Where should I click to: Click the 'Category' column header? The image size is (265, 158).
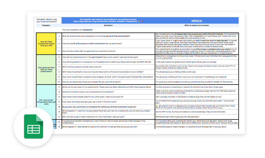pyautogui.click(x=46, y=25)
